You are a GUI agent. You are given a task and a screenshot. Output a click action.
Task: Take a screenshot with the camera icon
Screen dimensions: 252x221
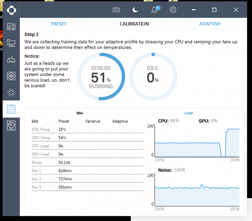point(116,10)
